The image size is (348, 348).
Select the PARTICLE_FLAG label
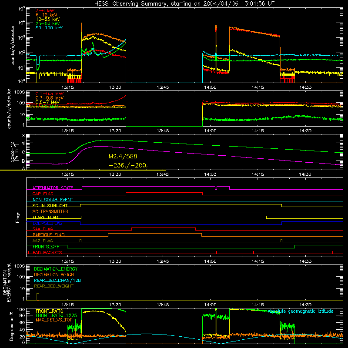click(49, 235)
